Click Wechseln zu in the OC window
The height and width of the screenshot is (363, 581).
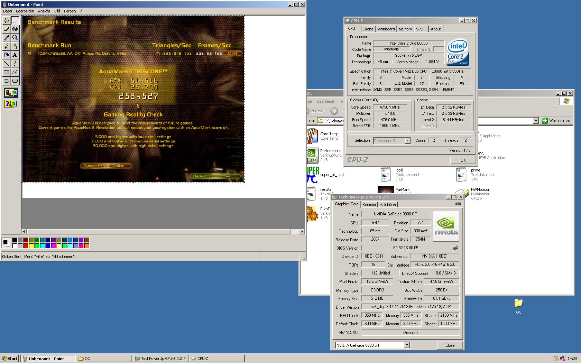556,120
